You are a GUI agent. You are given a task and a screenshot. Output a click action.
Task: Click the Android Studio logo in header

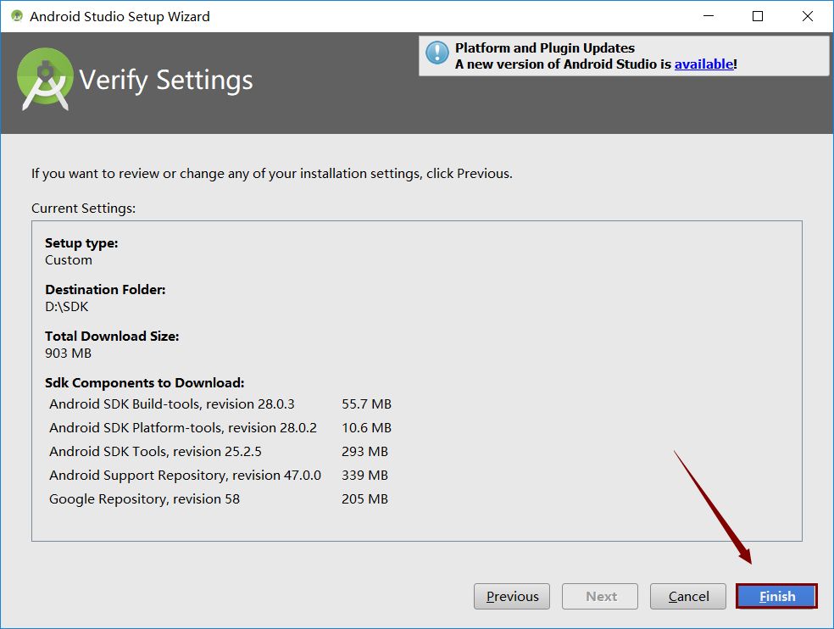pos(45,80)
